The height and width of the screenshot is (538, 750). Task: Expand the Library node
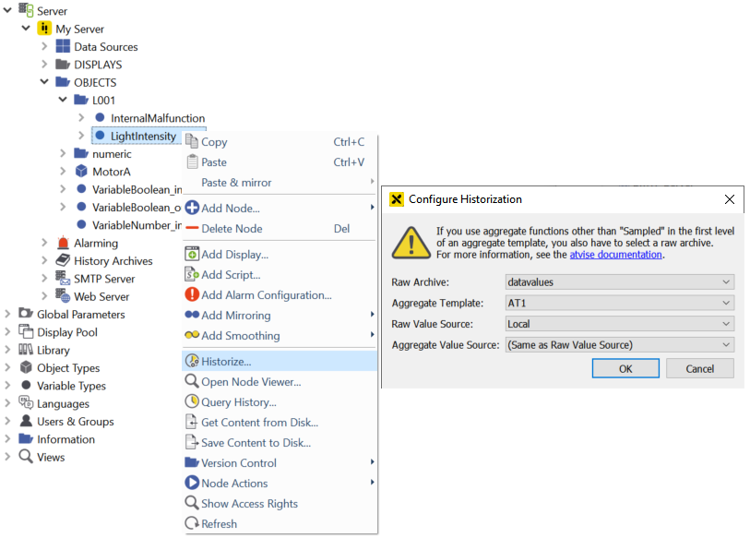tap(8, 350)
